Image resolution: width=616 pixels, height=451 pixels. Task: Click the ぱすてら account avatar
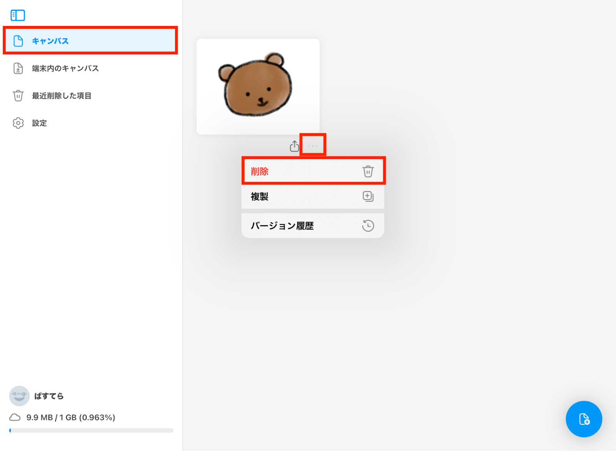pyautogui.click(x=19, y=396)
